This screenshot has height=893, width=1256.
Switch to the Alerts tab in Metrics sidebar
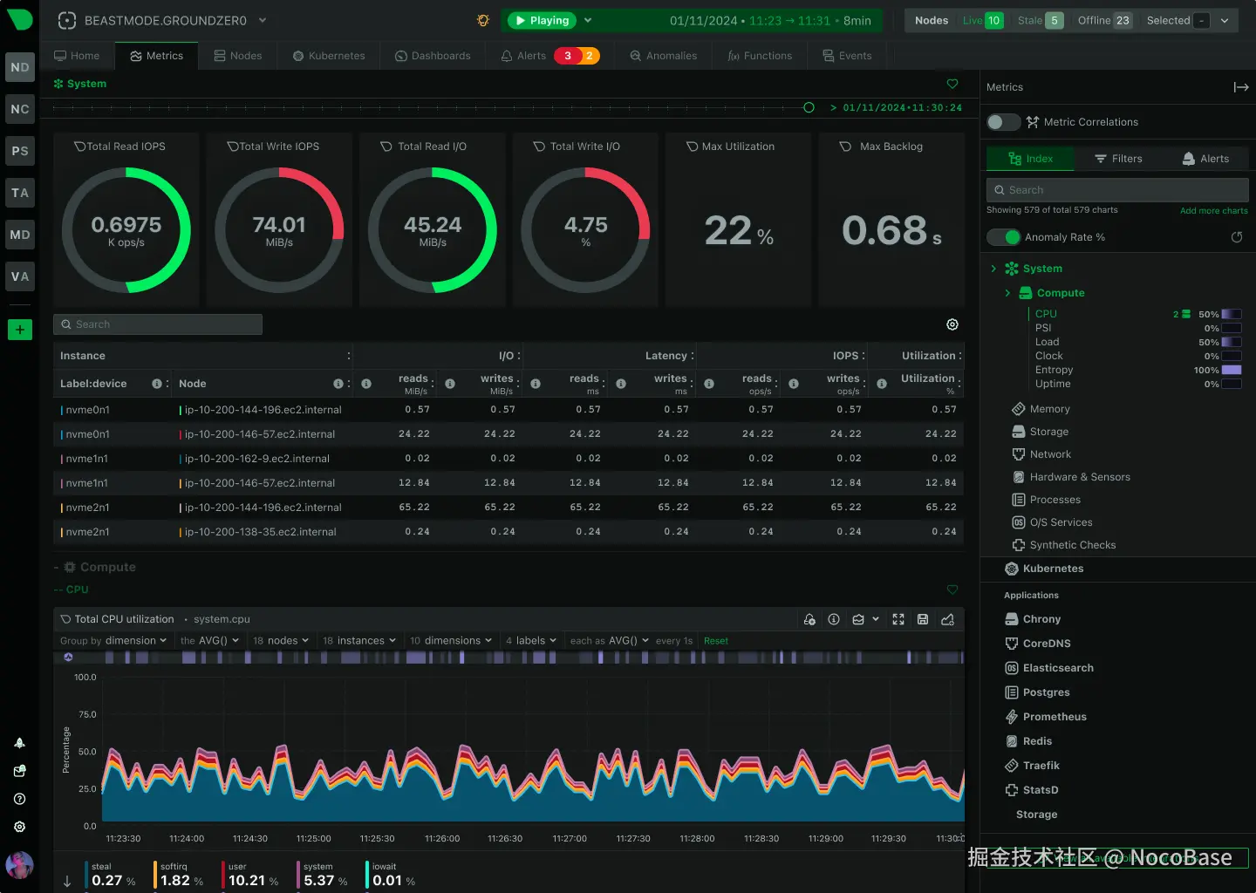(x=1206, y=158)
